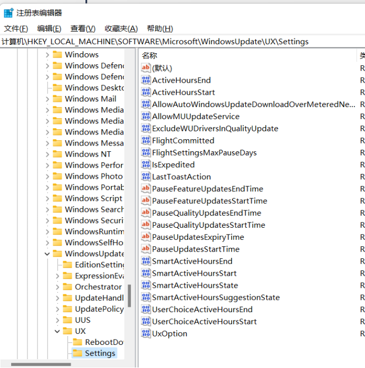Image resolution: width=365 pixels, height=368 pixels.
Task: Select the ActiveHoursEnd DWORD icon
Action: [x=146, y=80]
